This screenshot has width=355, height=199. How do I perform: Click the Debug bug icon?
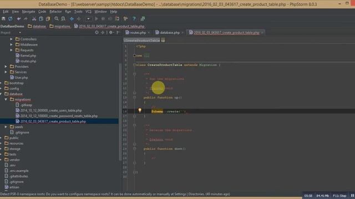103,19
